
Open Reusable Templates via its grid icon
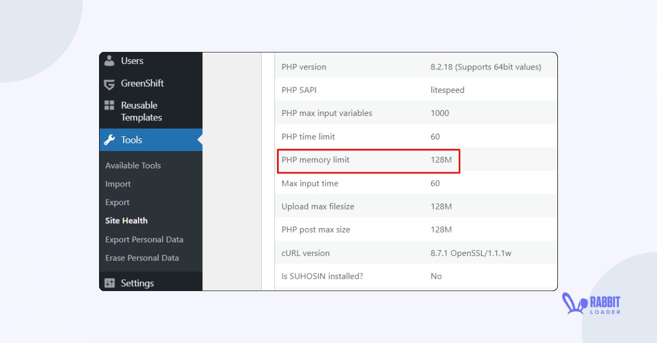click(x=109, y=106)
